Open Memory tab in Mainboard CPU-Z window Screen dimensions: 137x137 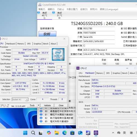(100, 73)
